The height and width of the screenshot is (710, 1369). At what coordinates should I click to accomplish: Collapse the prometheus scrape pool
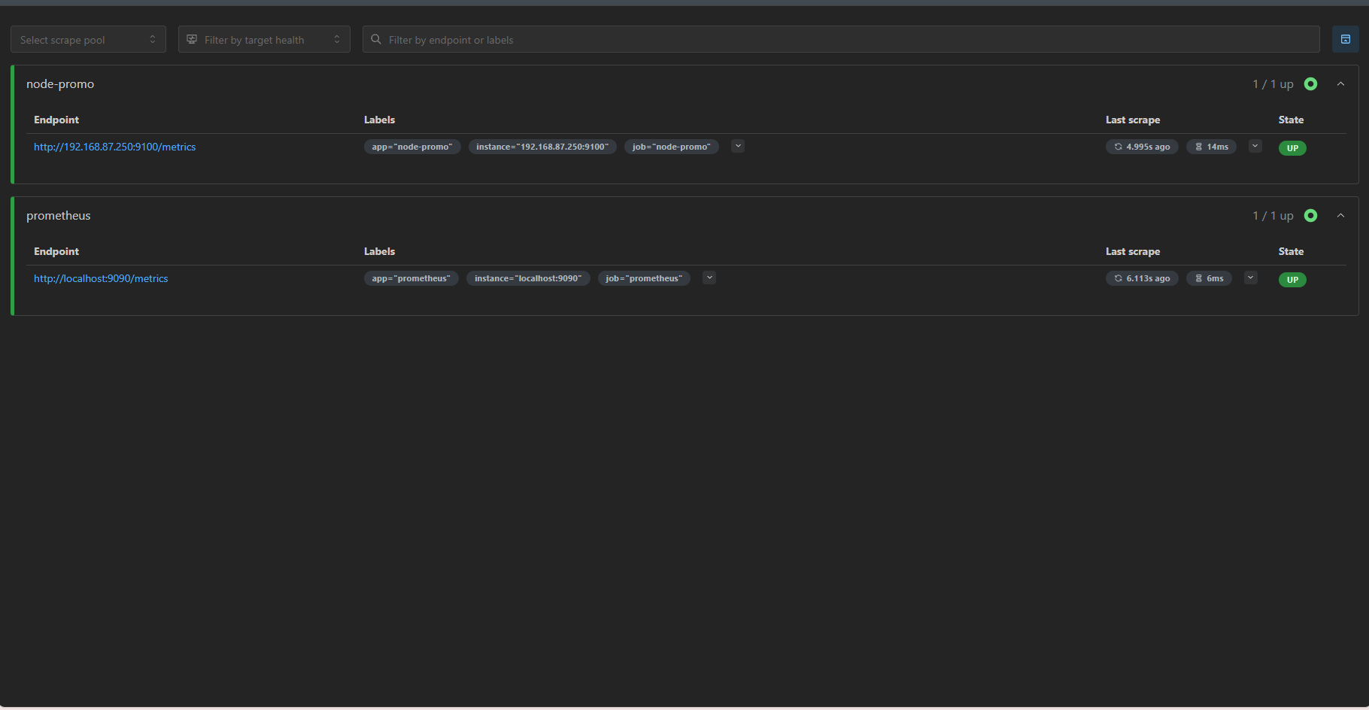1340,216
